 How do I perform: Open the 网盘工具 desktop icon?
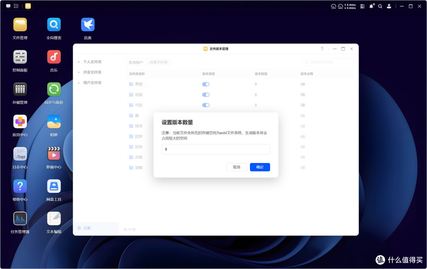54,186
